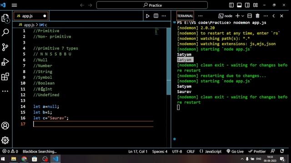Click the empty line 17 in editor

coord(93,124)
